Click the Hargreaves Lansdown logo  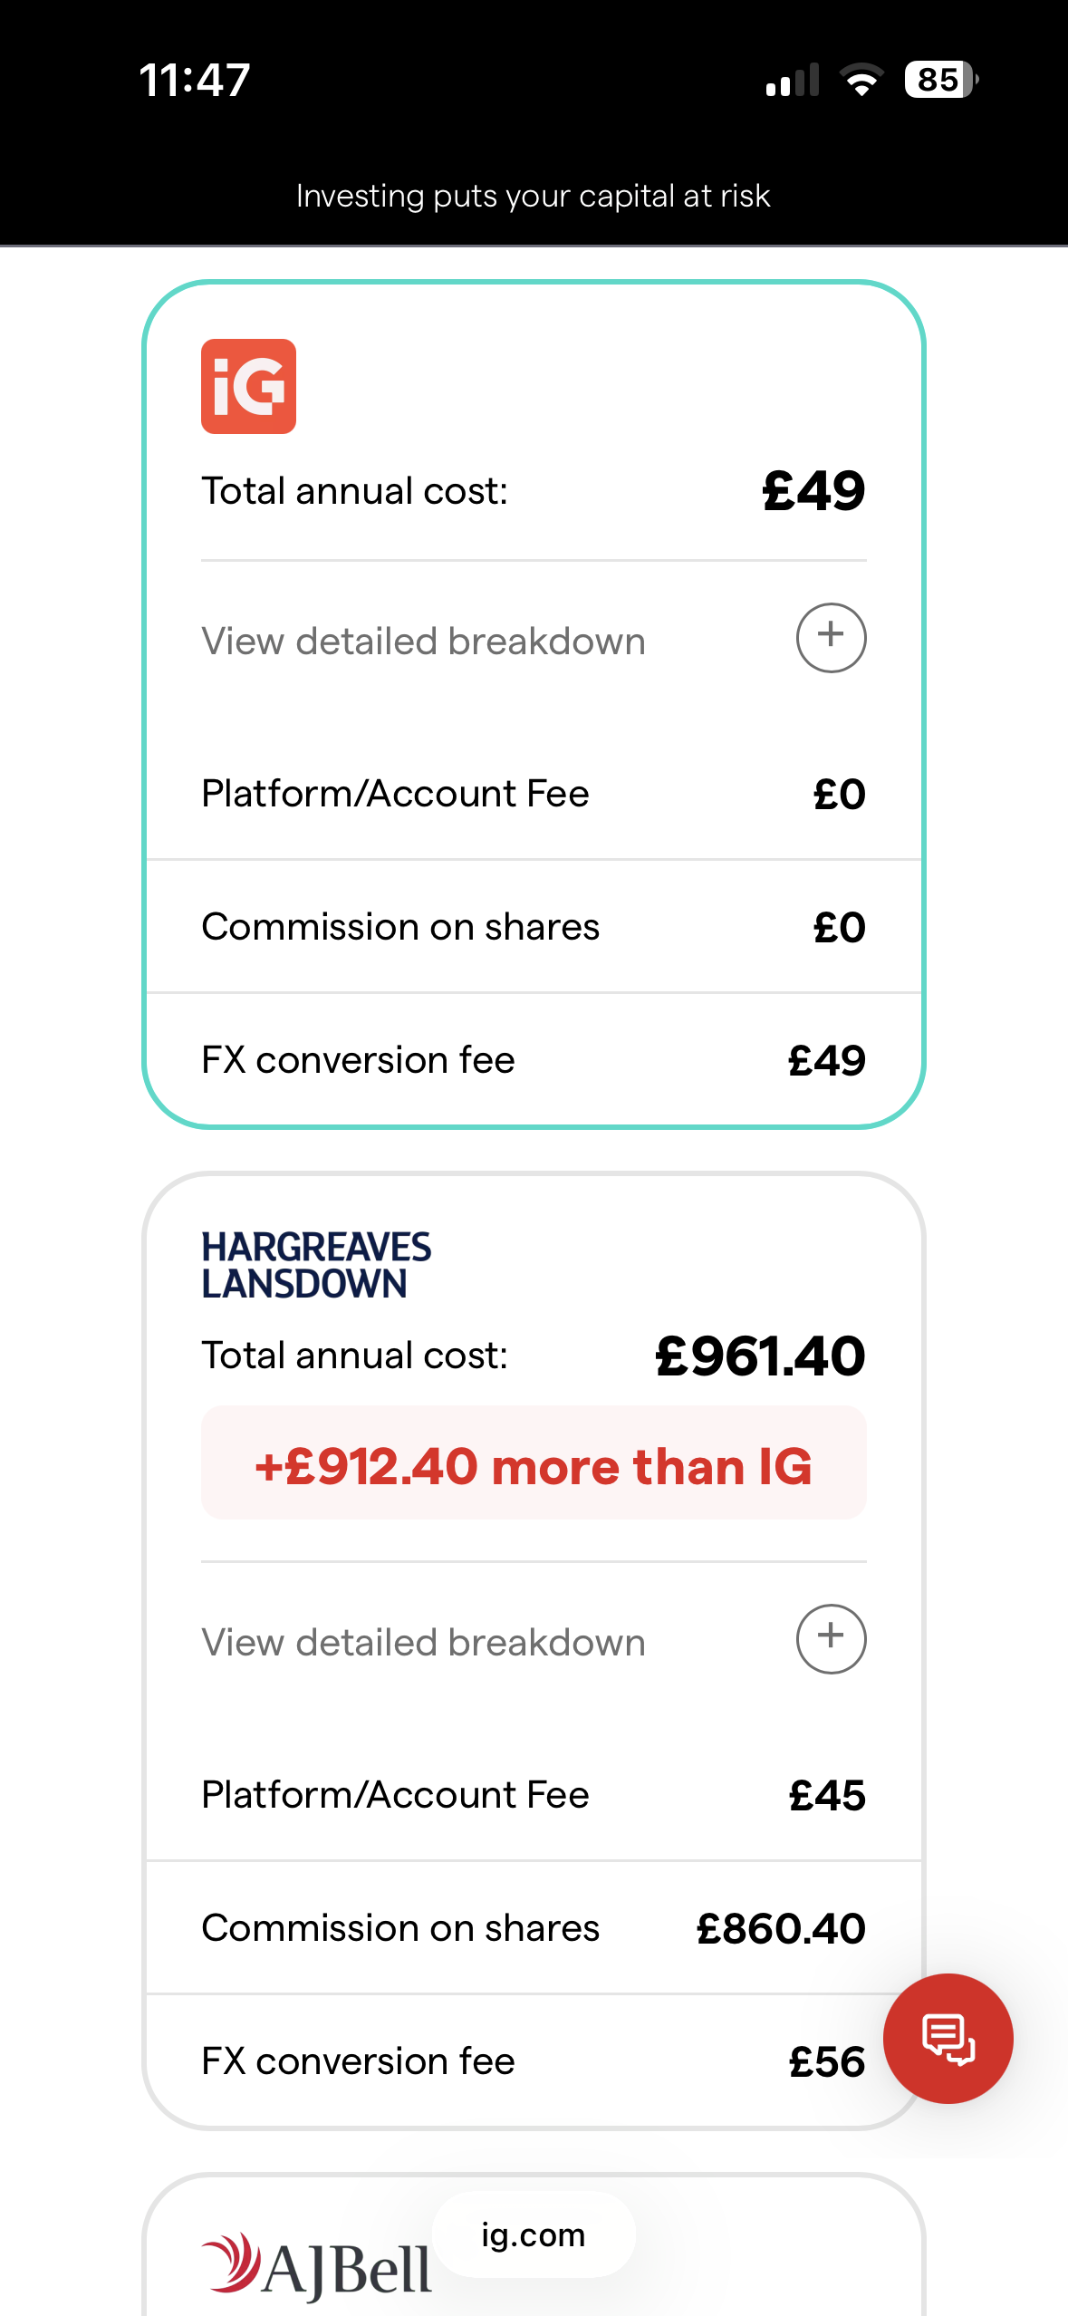coord(316,1265)
